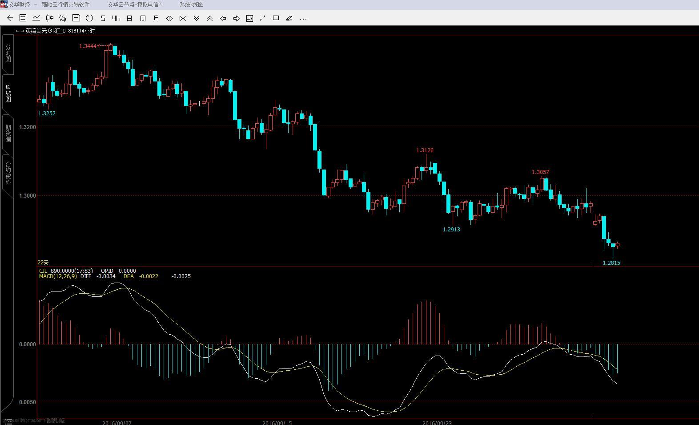Click the 1.3000 price axis label
699x425 pixels.
point(27,196)
